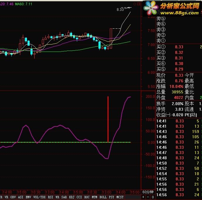Click the 卖③ ask row label
The width and height of the screenshot is (202, 200).
161,30
